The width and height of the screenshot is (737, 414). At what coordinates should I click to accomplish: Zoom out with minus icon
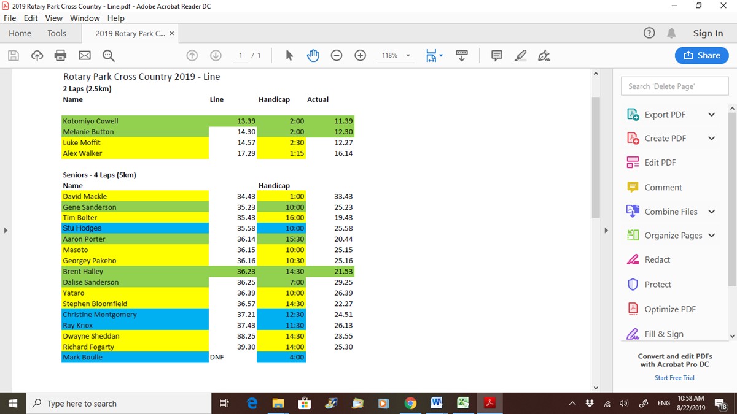[337, 56]
